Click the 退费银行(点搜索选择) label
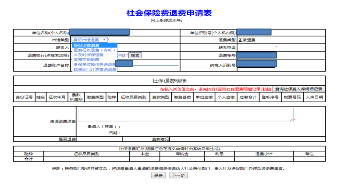 [48, 55]
